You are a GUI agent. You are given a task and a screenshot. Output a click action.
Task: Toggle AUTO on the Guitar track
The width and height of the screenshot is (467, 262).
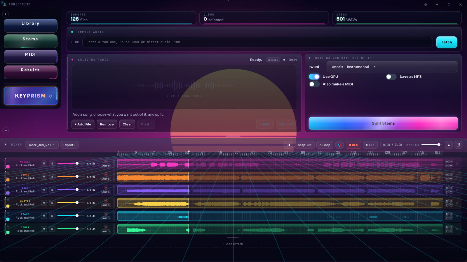point(106,205)
